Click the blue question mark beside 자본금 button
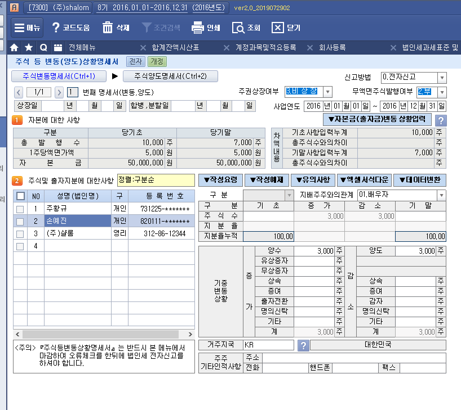This screenshot has width=461, height=410. coord(441,120)
